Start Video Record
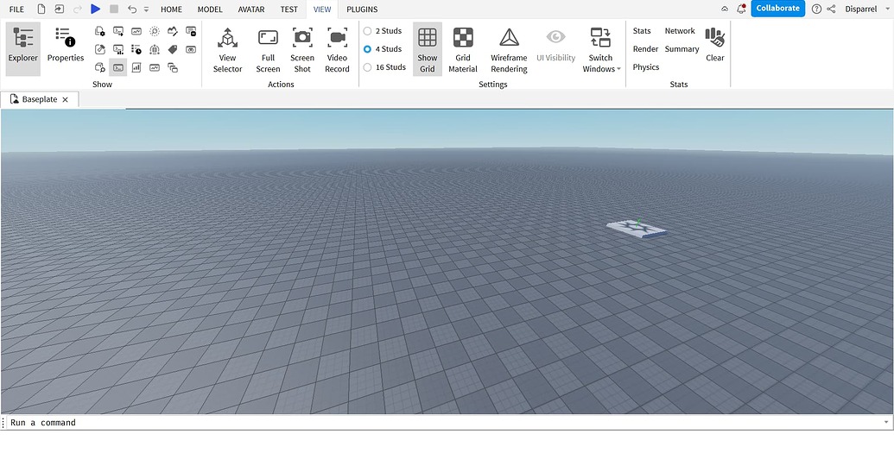 click(x=337, y=49)
